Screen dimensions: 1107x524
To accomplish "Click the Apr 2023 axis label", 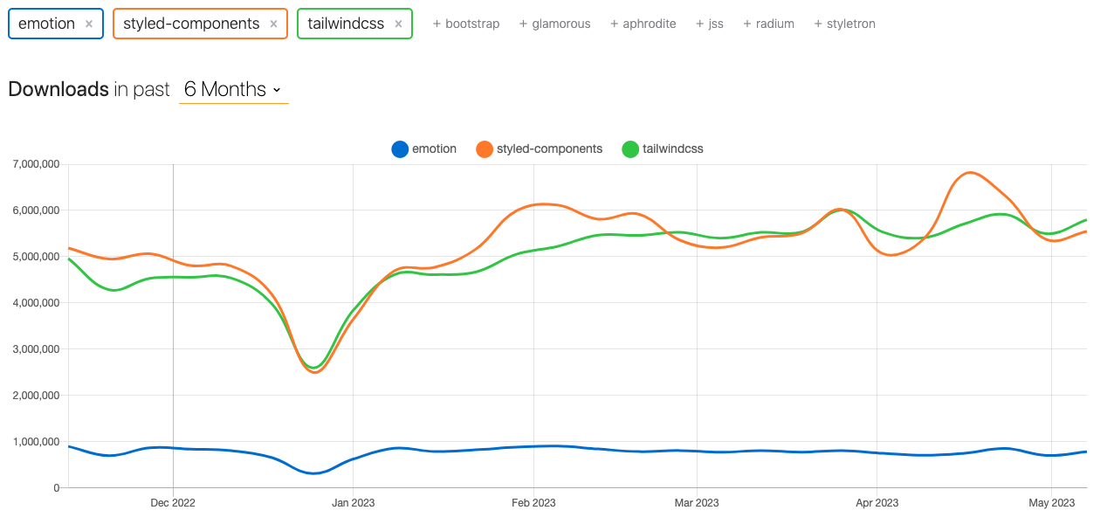I will pyautogui.click(x=877, y=503).
